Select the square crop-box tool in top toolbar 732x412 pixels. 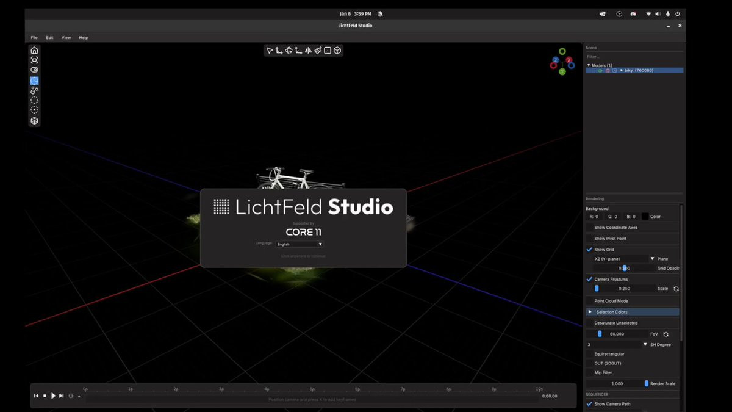point(328,51)
